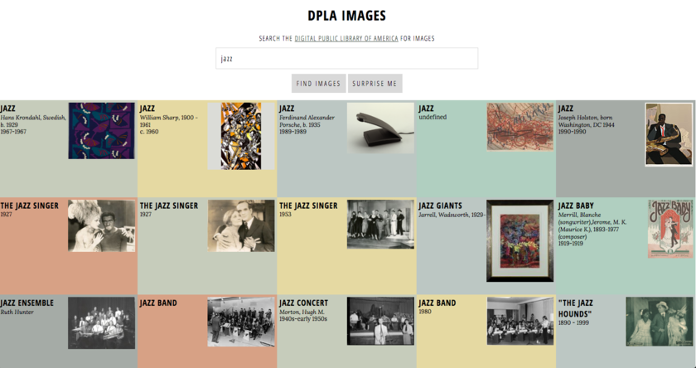Click the "William Sharp, 1900 - 1961" text

point(169,121)
